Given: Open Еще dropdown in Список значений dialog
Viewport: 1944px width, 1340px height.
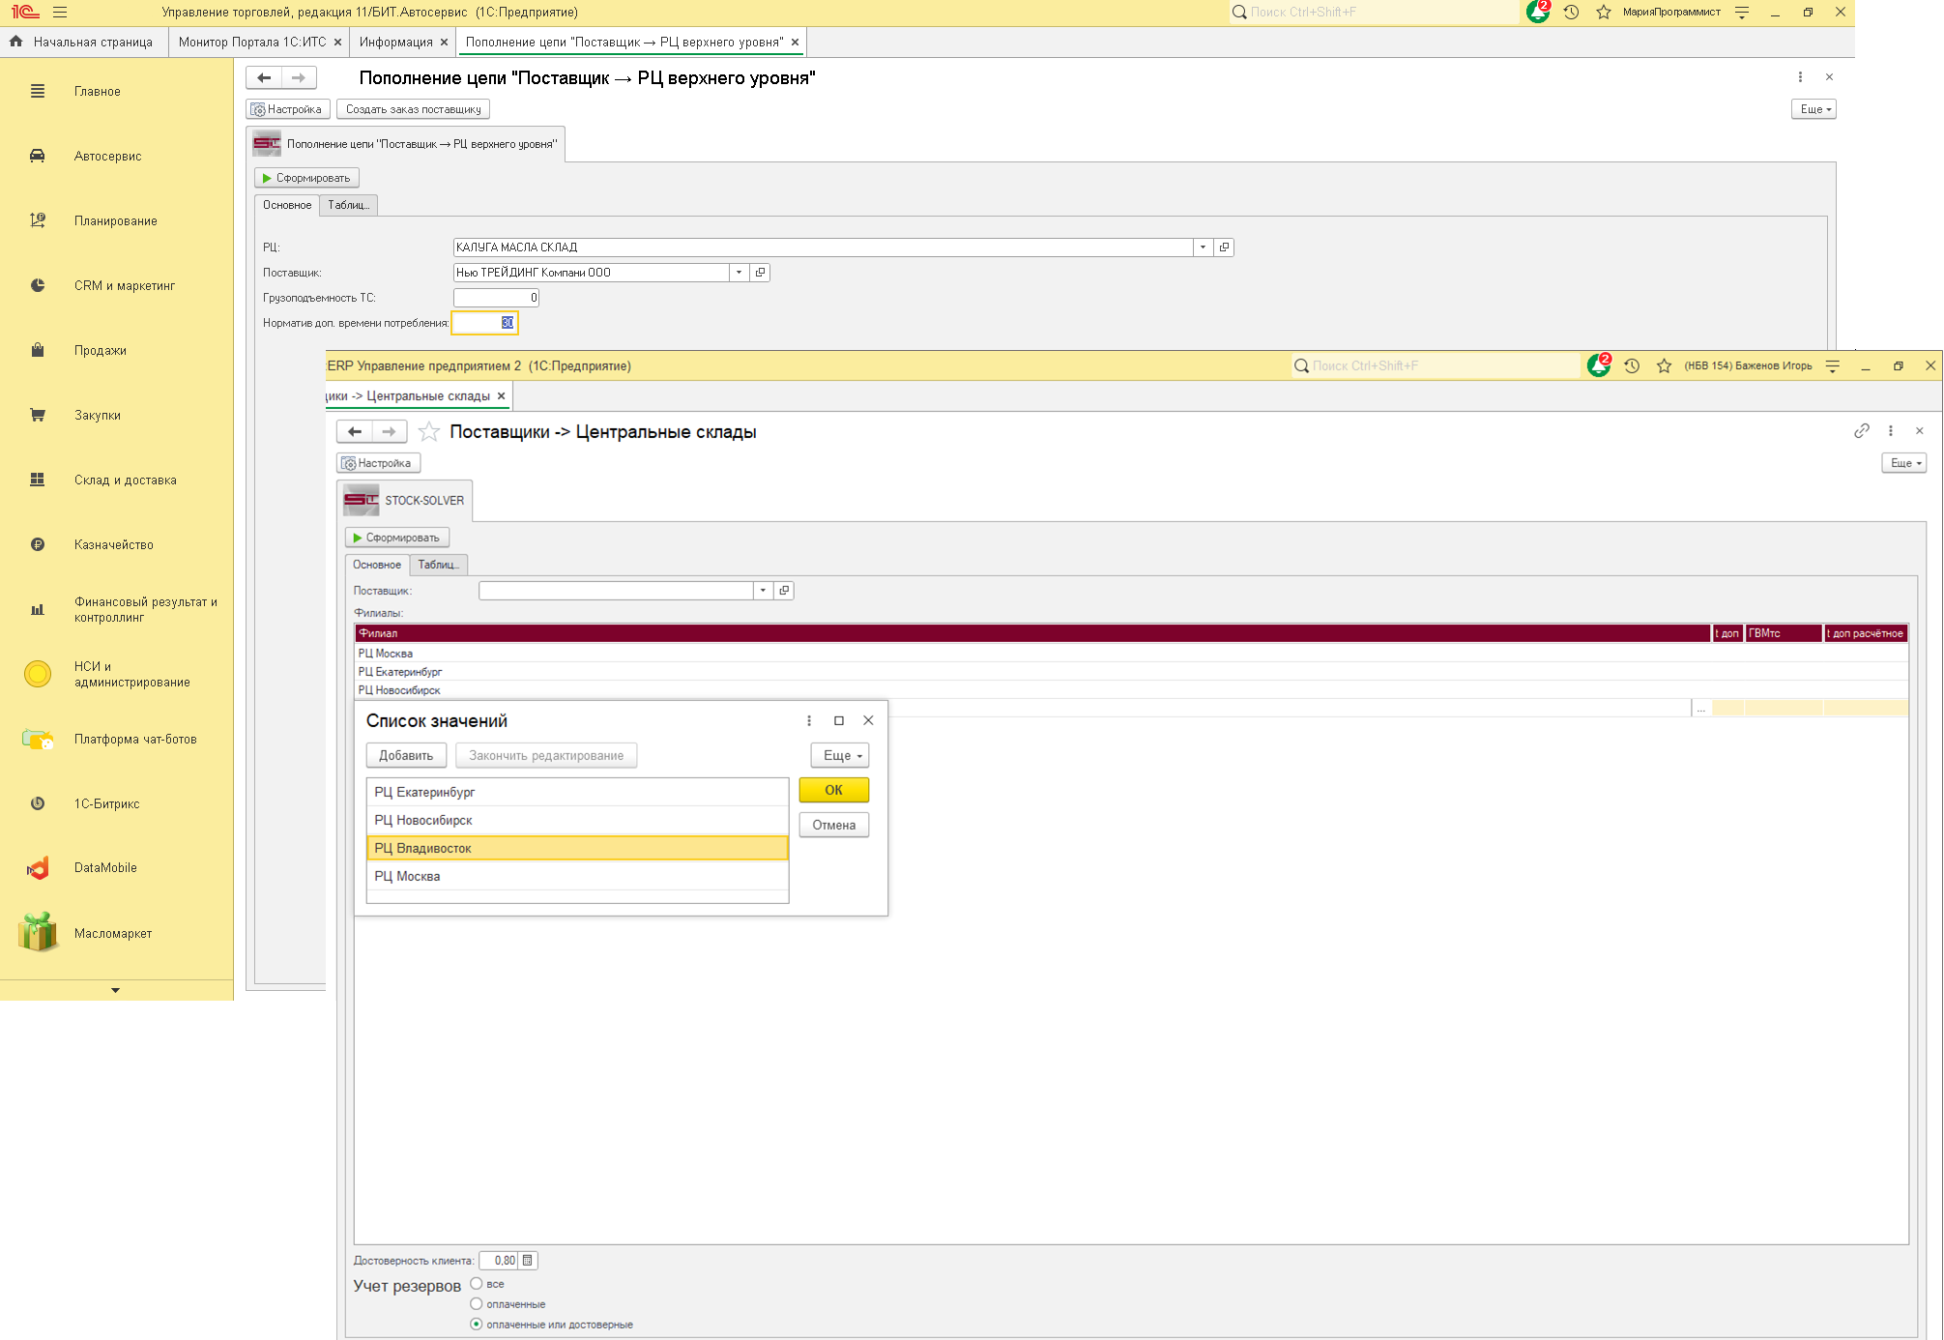Looking at the screenshot, I should coord(839,755).
